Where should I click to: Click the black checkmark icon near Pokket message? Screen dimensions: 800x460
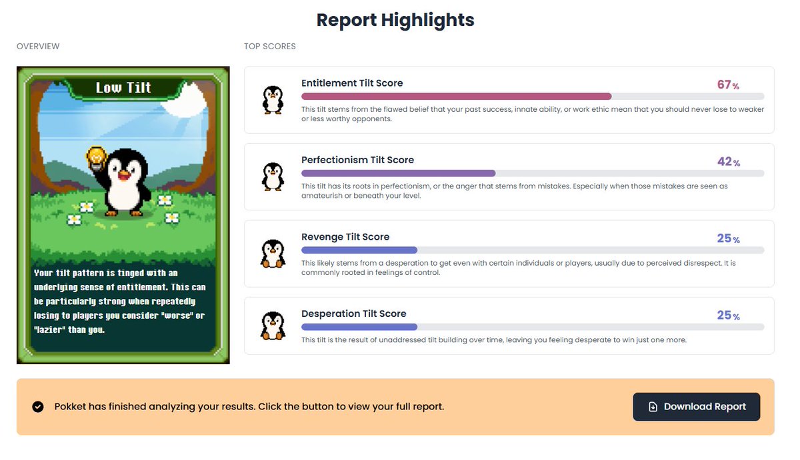click(x=38, y=407)
